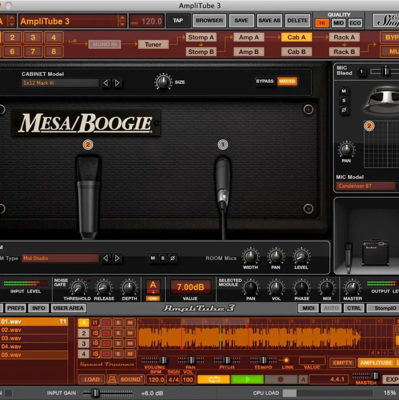The height and width of the screenshot is (400, 399).
Task: Adjust the Speed Trainer TEMPO slider
Action: (263, 360)
